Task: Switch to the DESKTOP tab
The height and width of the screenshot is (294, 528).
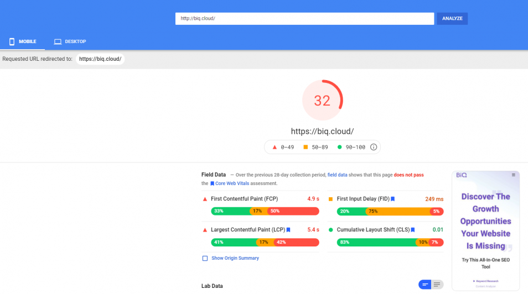Action: tap(70, 41)
